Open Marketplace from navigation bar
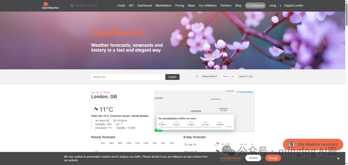The image size is (348, 165). 163,5
